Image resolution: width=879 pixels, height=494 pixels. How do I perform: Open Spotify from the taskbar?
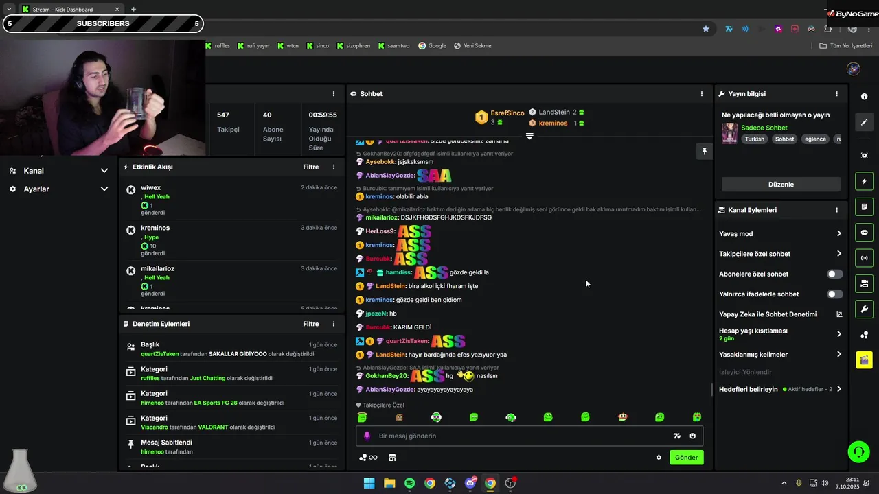click(409, 483)
